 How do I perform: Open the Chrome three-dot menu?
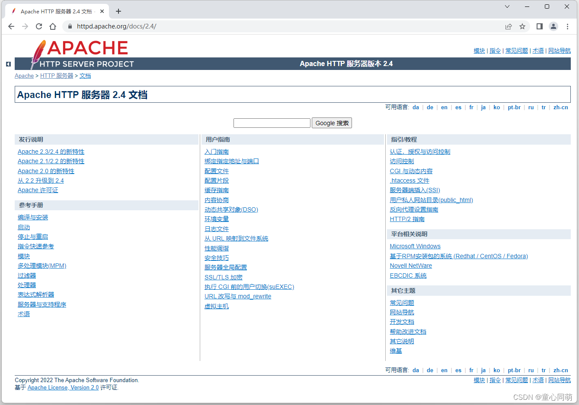tap(568, 26)
